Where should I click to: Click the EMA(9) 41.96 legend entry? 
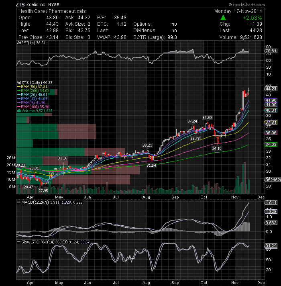(31, 103)
